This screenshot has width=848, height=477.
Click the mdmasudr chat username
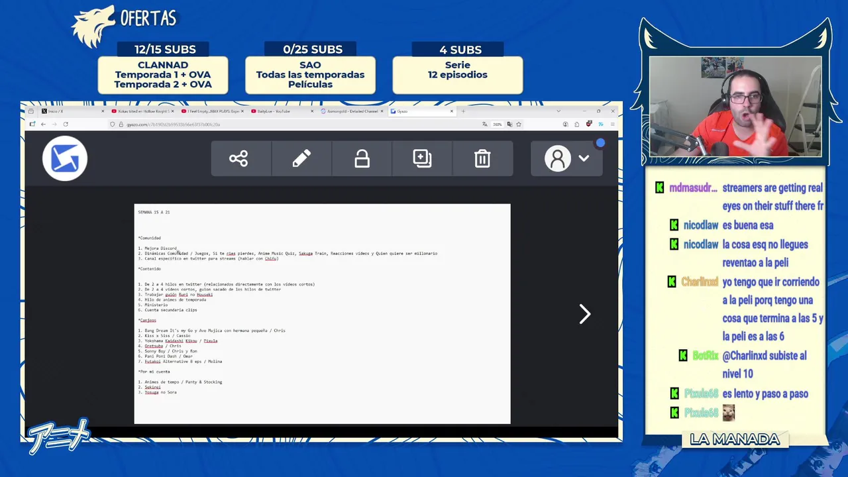(x=693, y=188)
